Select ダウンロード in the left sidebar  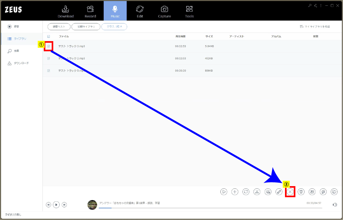pyautogui.click(x=21, y=63)
